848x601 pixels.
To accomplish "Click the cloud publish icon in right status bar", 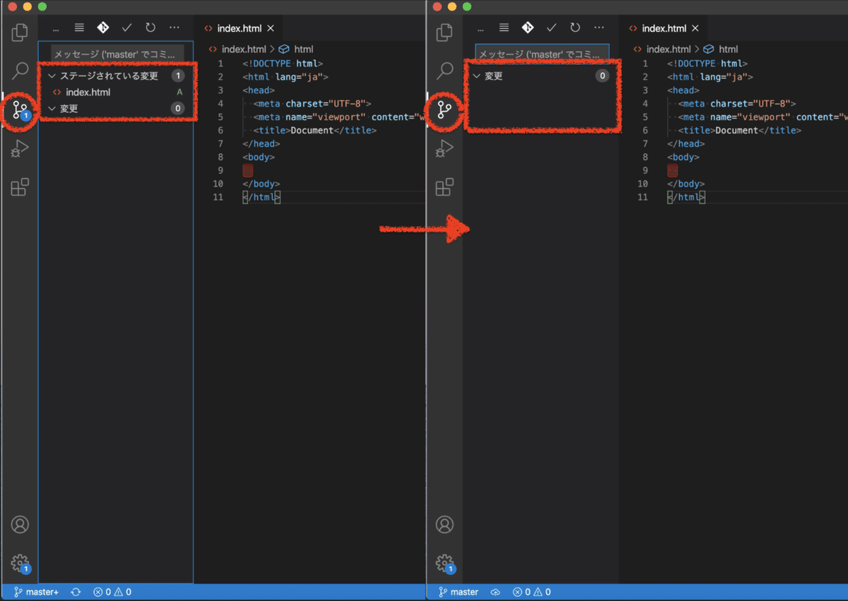I will pos(495,592).
